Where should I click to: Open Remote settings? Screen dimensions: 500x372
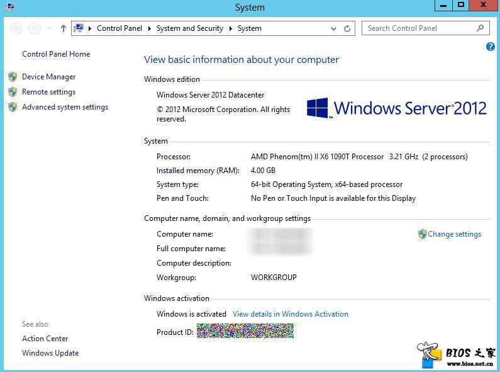(49, 92)
